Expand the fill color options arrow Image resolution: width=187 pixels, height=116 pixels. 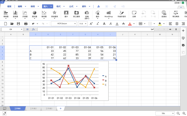coord(164,24)
